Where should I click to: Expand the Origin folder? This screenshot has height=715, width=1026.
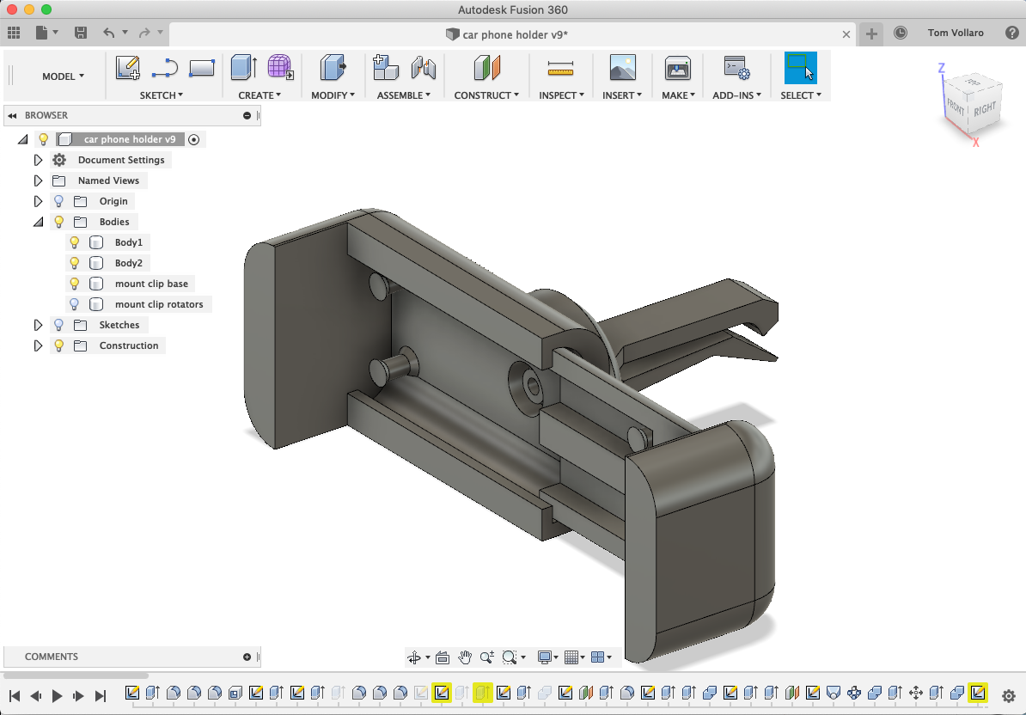tap(38, 201)
